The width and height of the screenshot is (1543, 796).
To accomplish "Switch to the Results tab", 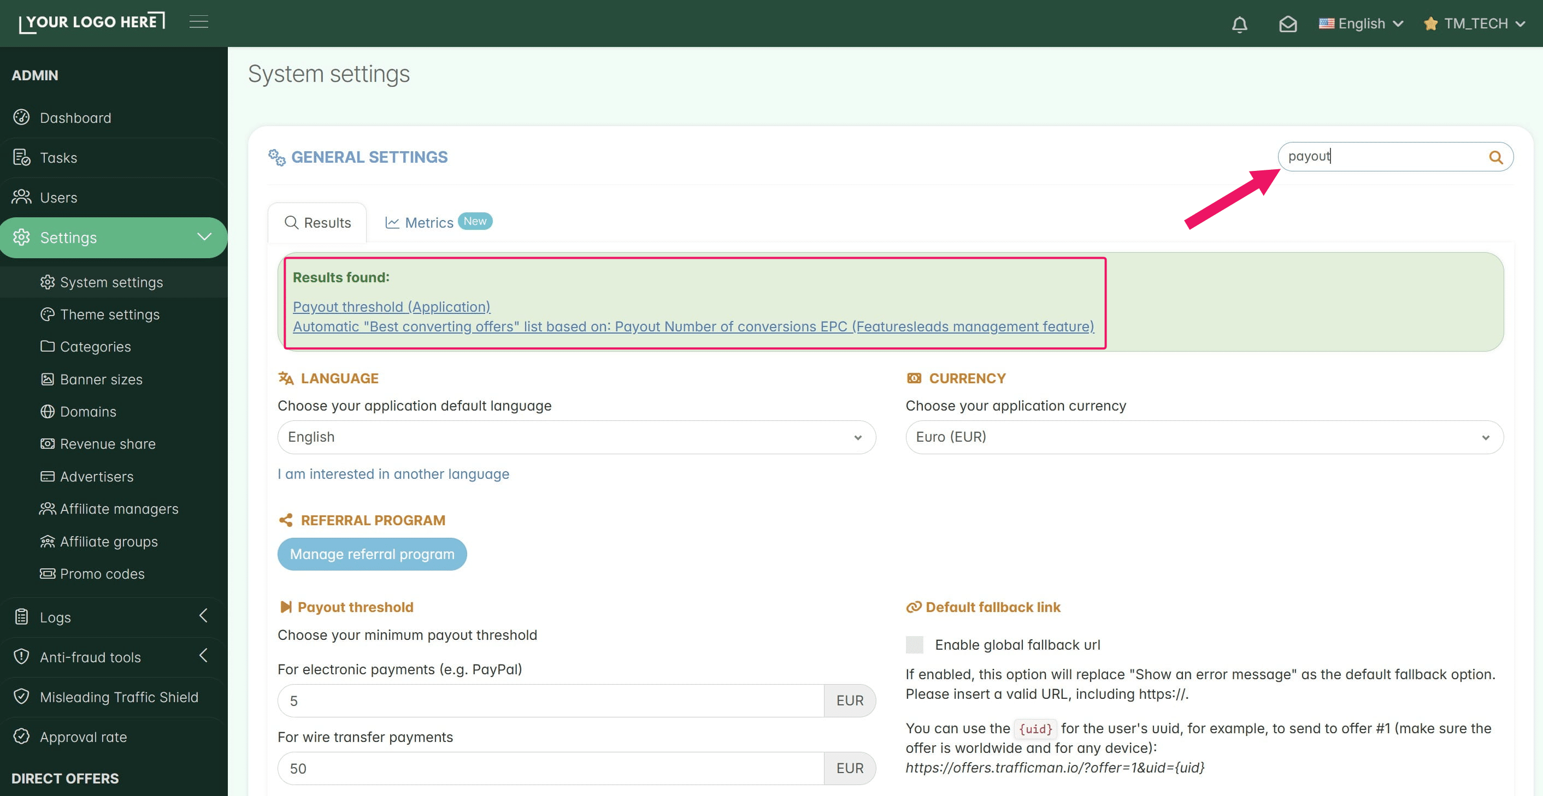I will [x=317, y=223].
